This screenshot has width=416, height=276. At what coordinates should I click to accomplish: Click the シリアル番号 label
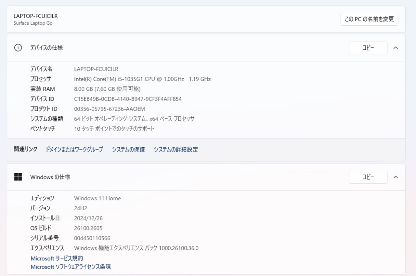(45, 238)
